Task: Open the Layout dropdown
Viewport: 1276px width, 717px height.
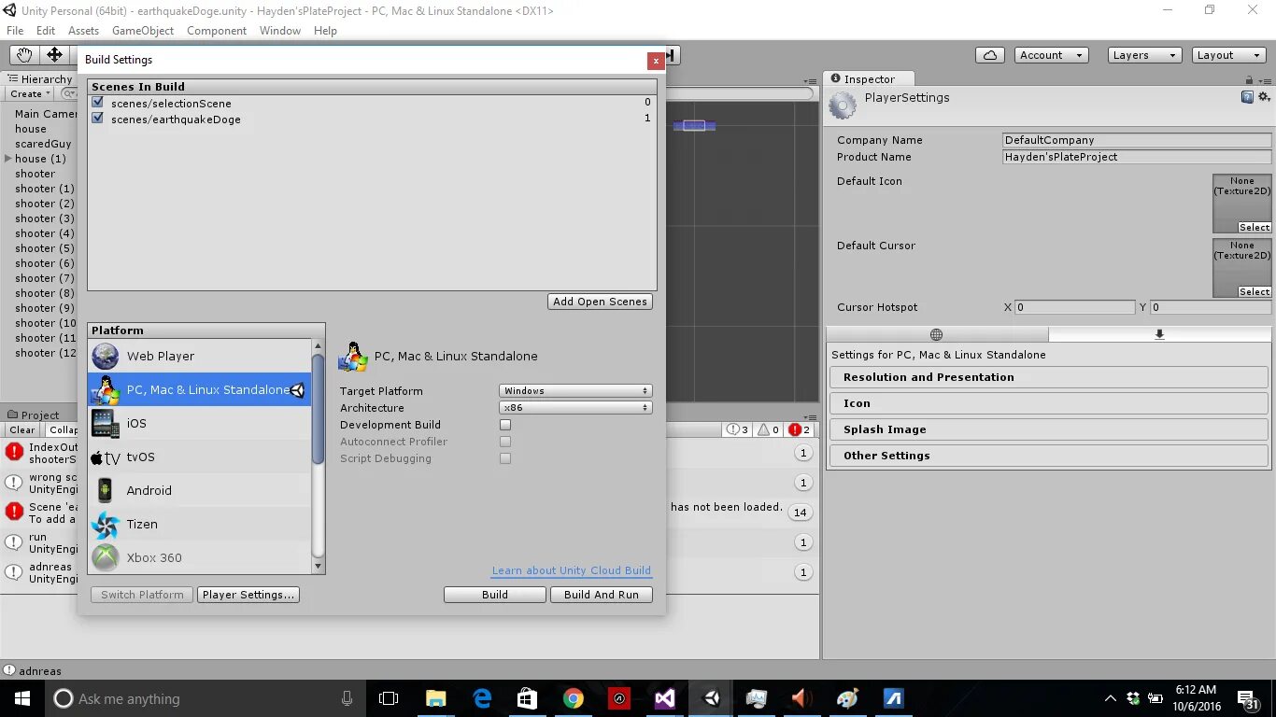Action: click(1229, 55)
